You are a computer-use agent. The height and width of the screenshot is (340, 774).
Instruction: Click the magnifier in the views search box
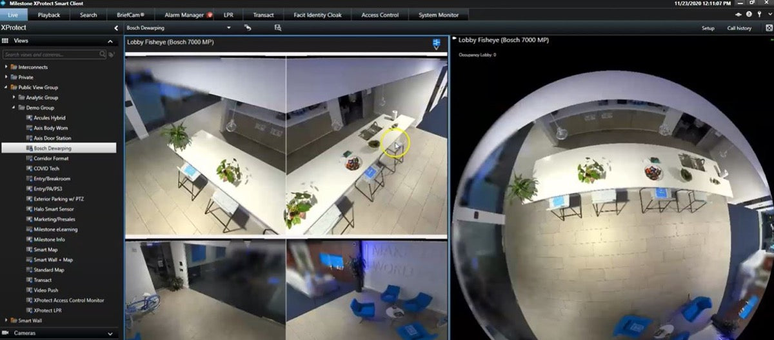(103, 55)
